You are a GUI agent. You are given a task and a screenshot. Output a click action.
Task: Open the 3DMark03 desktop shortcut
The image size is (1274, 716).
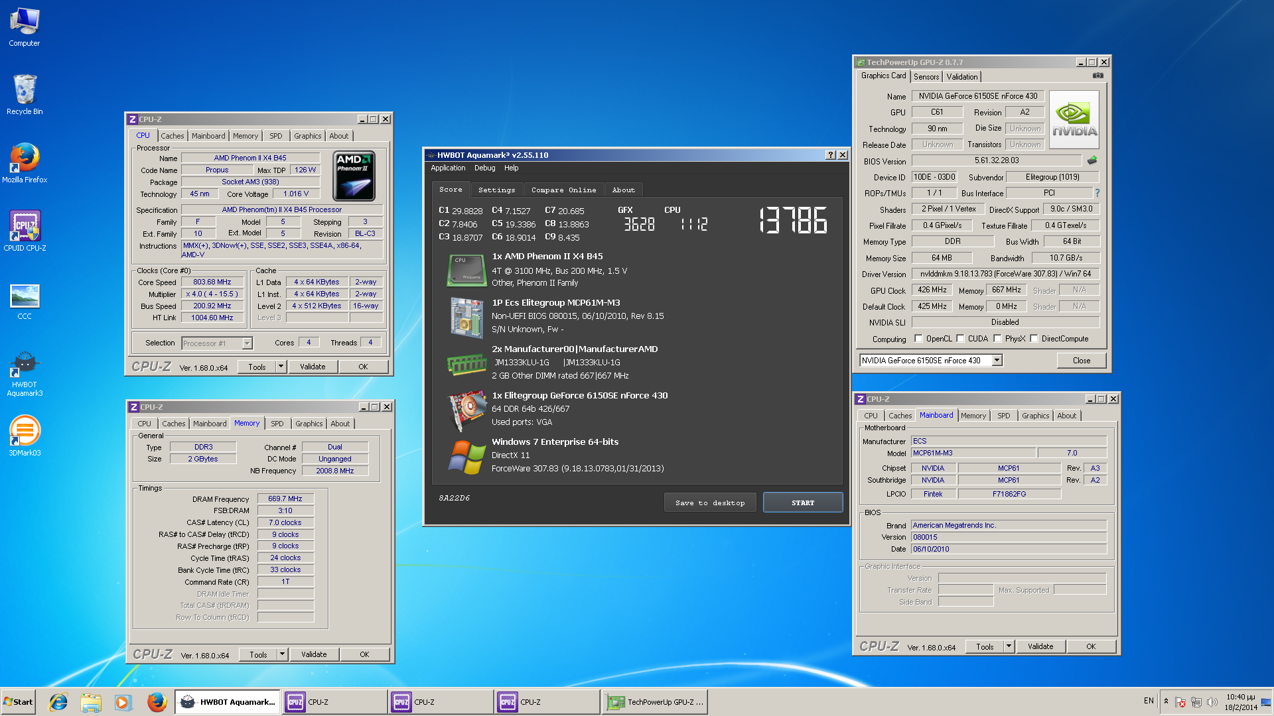click(x=25, y=436)
